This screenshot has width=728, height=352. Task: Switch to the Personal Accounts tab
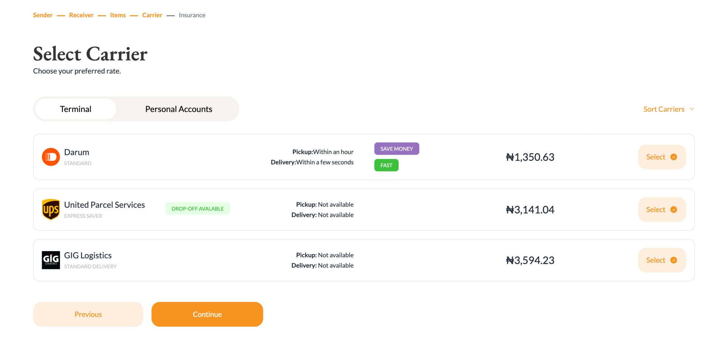179,109
